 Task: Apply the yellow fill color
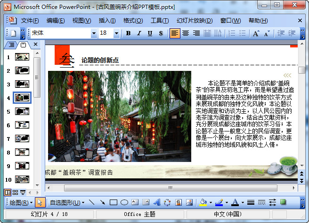[x=203, y=202]
